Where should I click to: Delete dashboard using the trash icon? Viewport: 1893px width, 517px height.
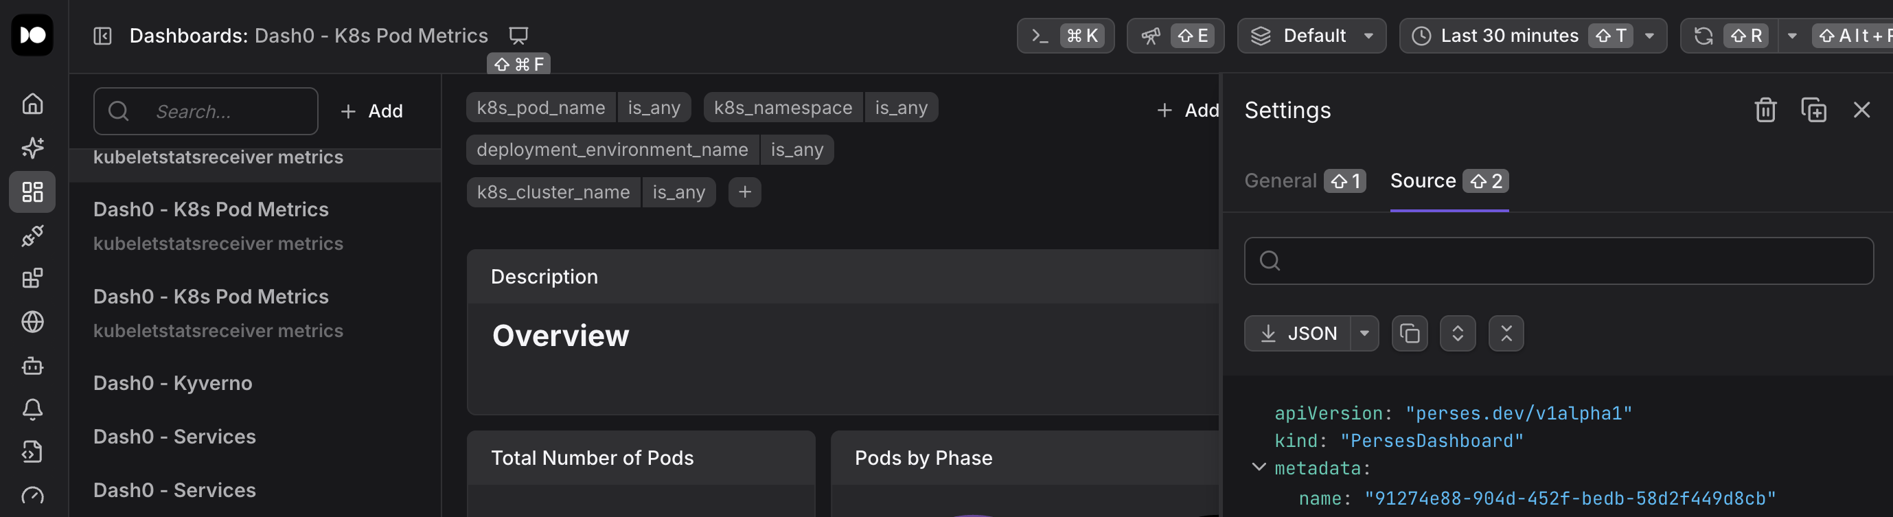coord(1765,110)
